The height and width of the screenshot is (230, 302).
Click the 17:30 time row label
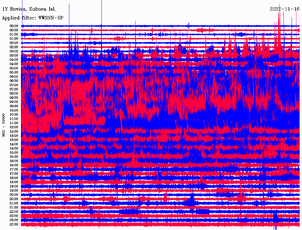[14, 174]
